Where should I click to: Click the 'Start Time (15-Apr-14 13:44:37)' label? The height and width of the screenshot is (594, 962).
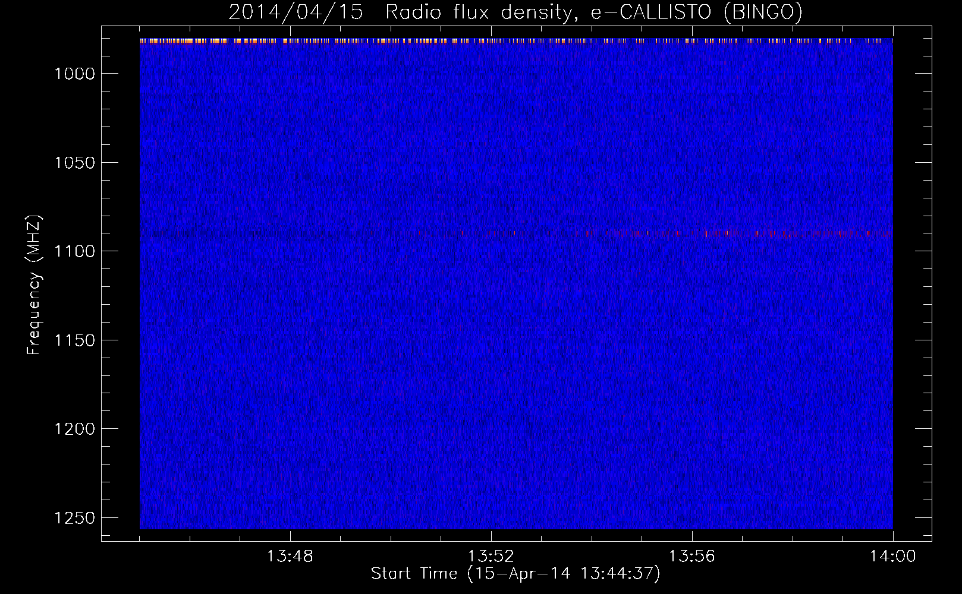click(x=515, y=574)
